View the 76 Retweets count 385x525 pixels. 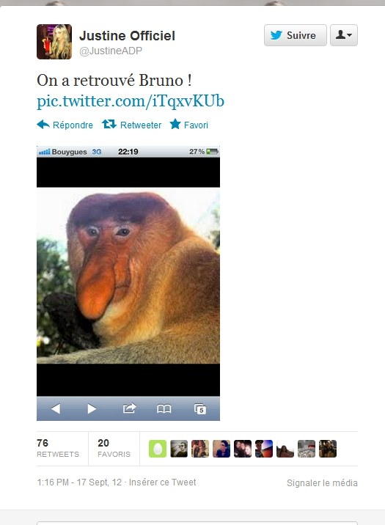tap(58, 448)
